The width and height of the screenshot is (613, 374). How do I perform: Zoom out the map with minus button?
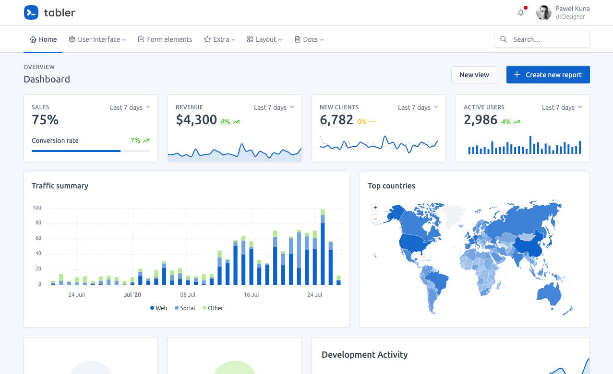tap(375, 219)
